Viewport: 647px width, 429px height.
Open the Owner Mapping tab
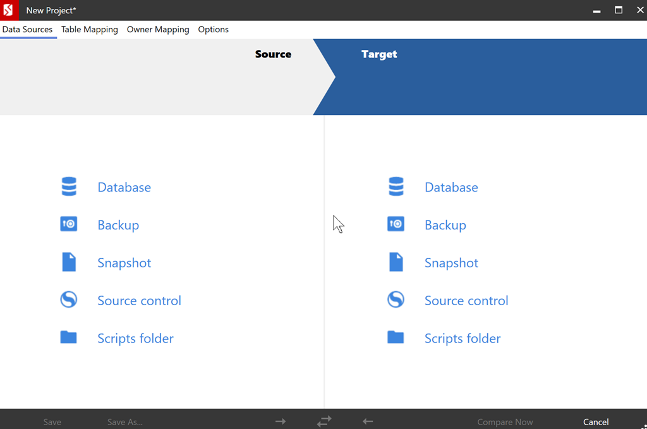(158, 30)
